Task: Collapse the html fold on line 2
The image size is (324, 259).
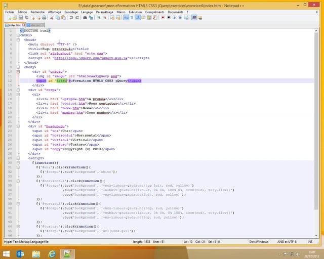Action: point(18,35)
